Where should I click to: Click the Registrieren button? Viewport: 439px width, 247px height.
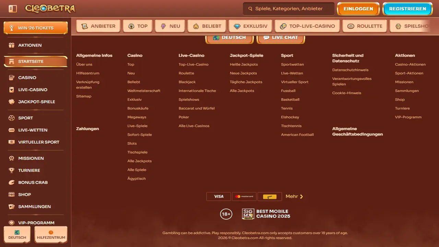point(407,9)
